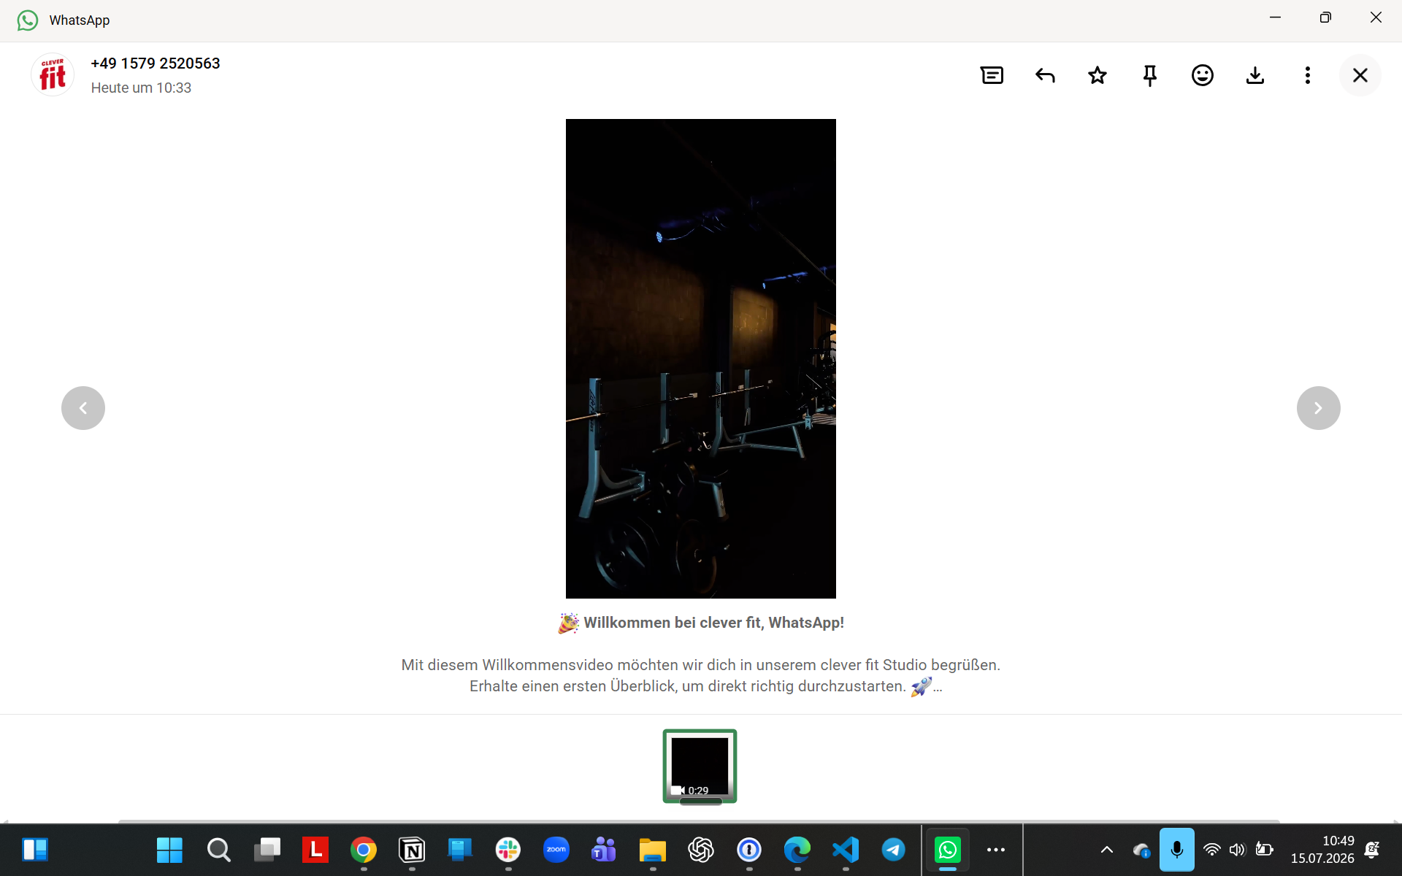Go to the next media item
1402x876 pixels.
(x=1318, y=408)
